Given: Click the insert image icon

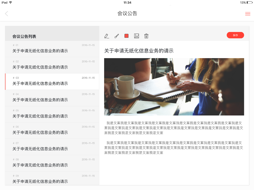Looking at the screenshot, I should tap(136, 36).
